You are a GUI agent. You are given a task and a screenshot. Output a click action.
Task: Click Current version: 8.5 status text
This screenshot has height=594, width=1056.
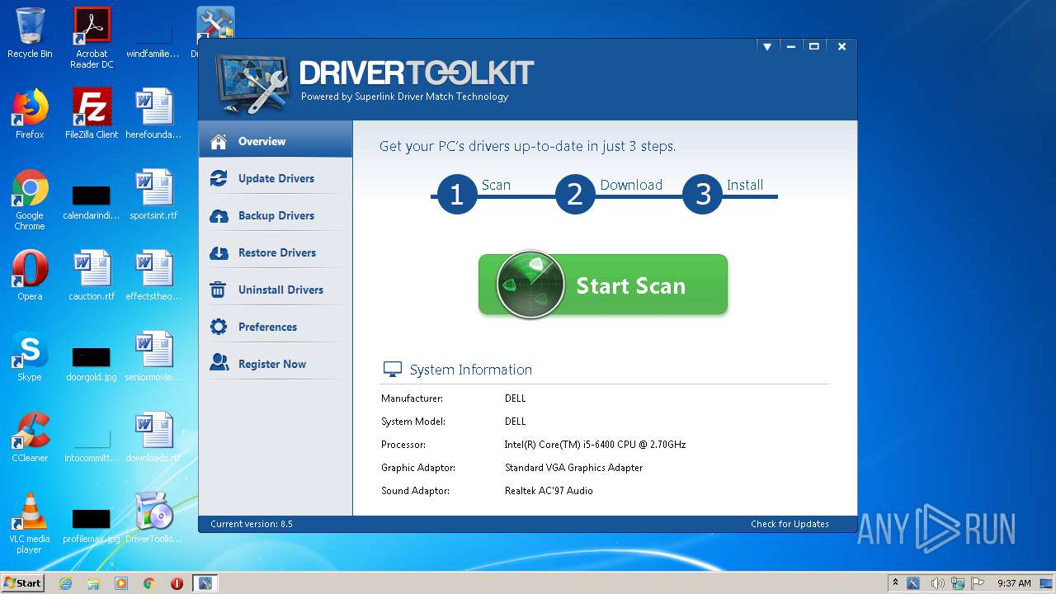click(252, 524)
